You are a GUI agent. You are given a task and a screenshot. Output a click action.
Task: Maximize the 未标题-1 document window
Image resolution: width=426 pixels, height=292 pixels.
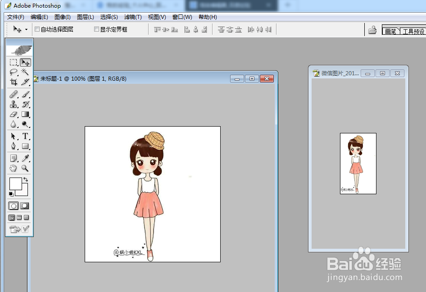click(x=252, y=78)
